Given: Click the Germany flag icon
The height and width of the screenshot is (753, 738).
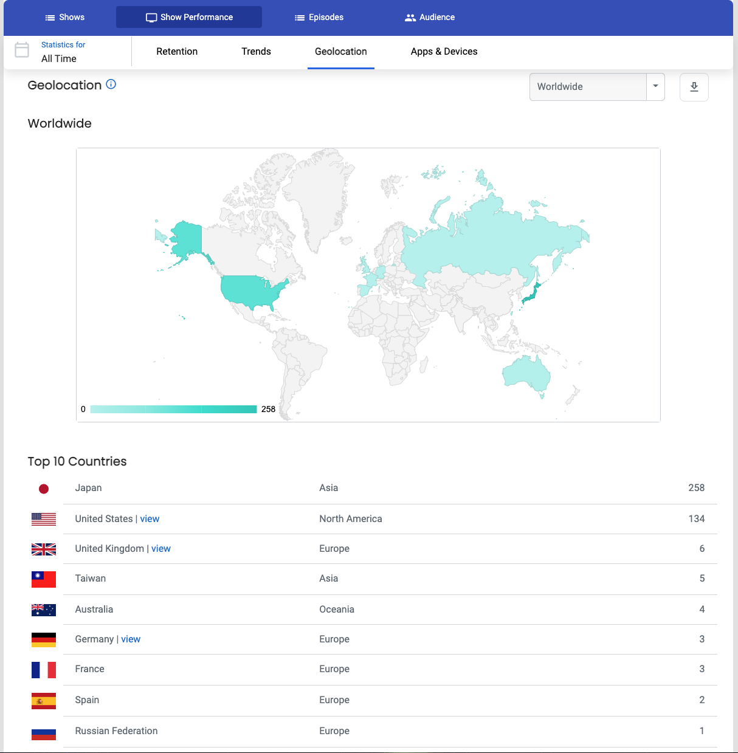Looking at the screenshot, I should point(44,639).
